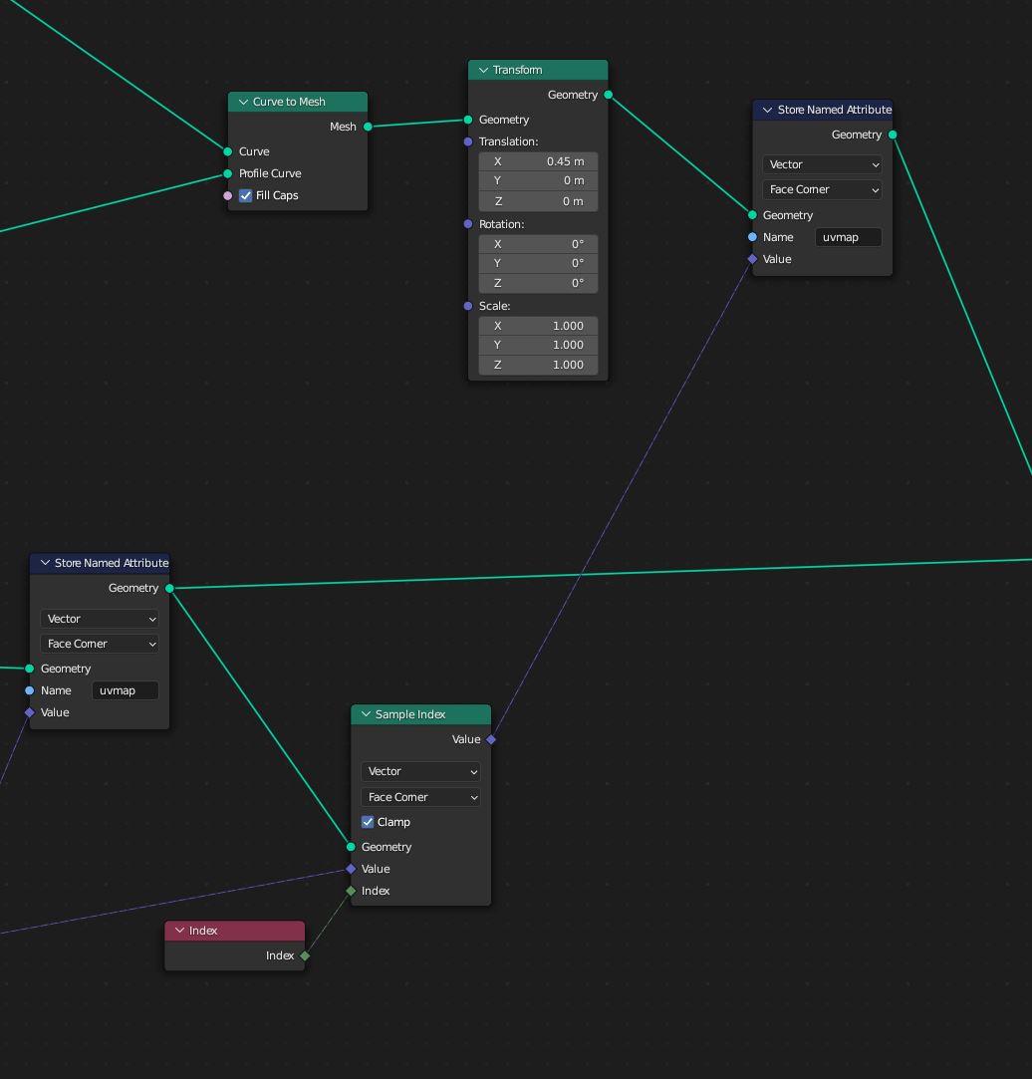1032x1079 pixels.
Task: Click the uvmap name field in Store Named Attribute fed by Transform
Action: point(849,237)
